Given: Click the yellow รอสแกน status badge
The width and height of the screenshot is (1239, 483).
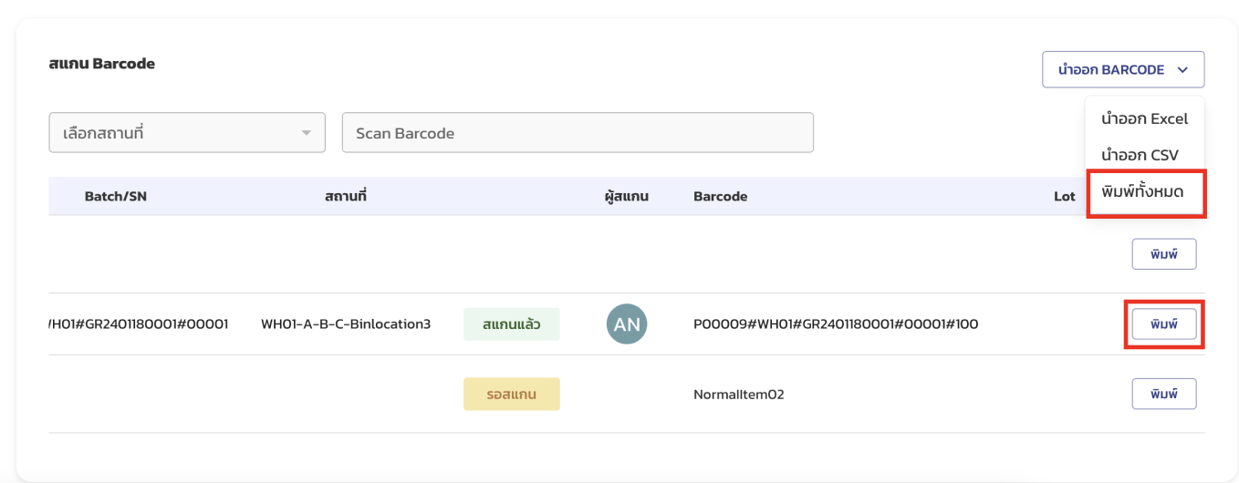Looking at the screenshot, I should coord(511,394).
